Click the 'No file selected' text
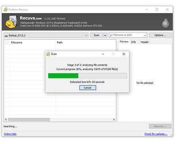This screenshot has width=178, height=144. [x=145, y=83]
